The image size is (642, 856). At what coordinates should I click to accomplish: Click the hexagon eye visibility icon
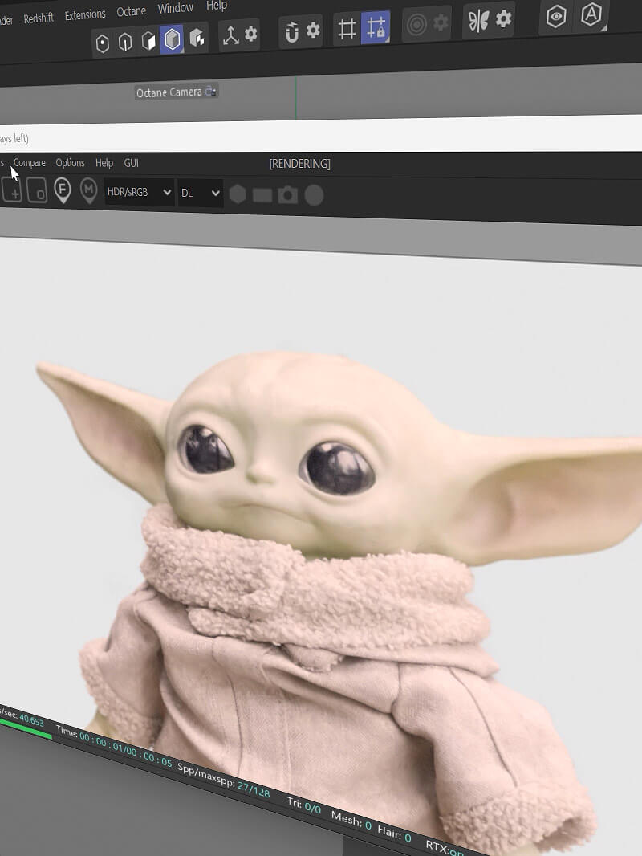pos(556,17)
